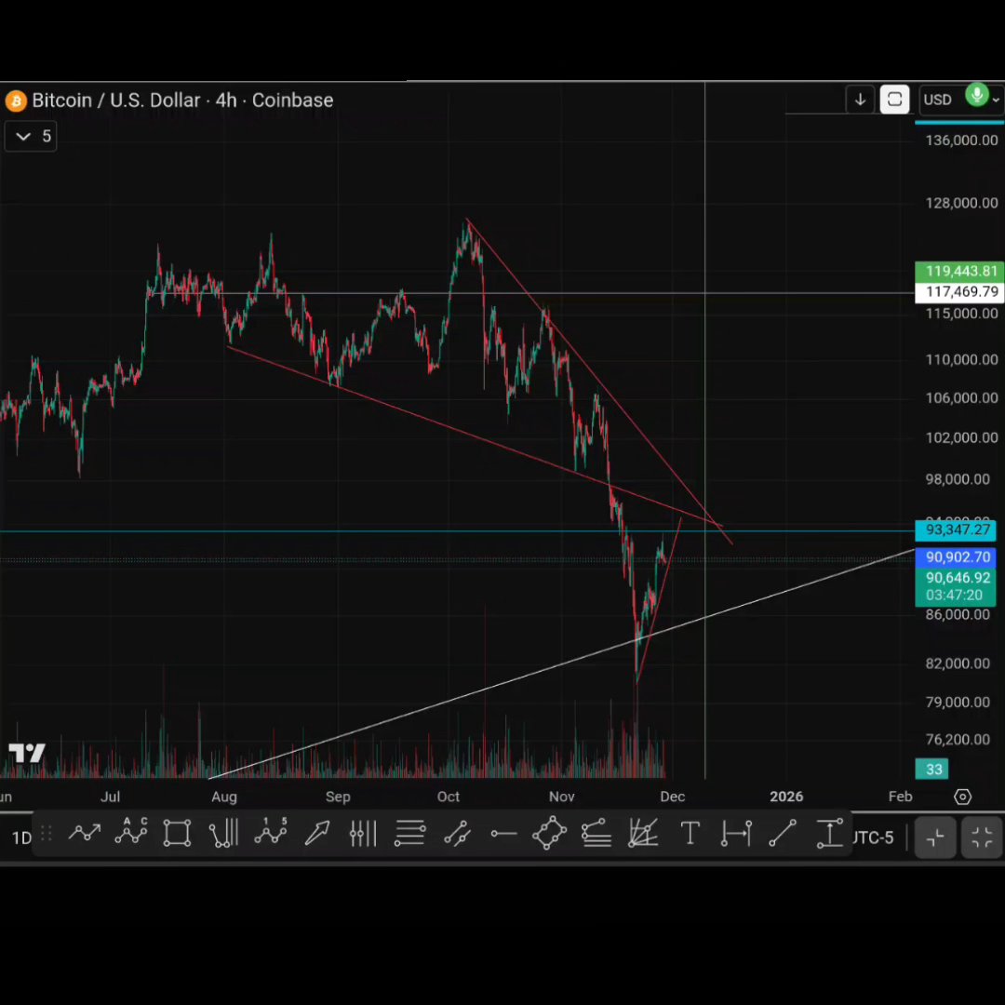Select the horizontal date range measure tool
This screenshot has height=1005, width=1005.
(736, 833)
